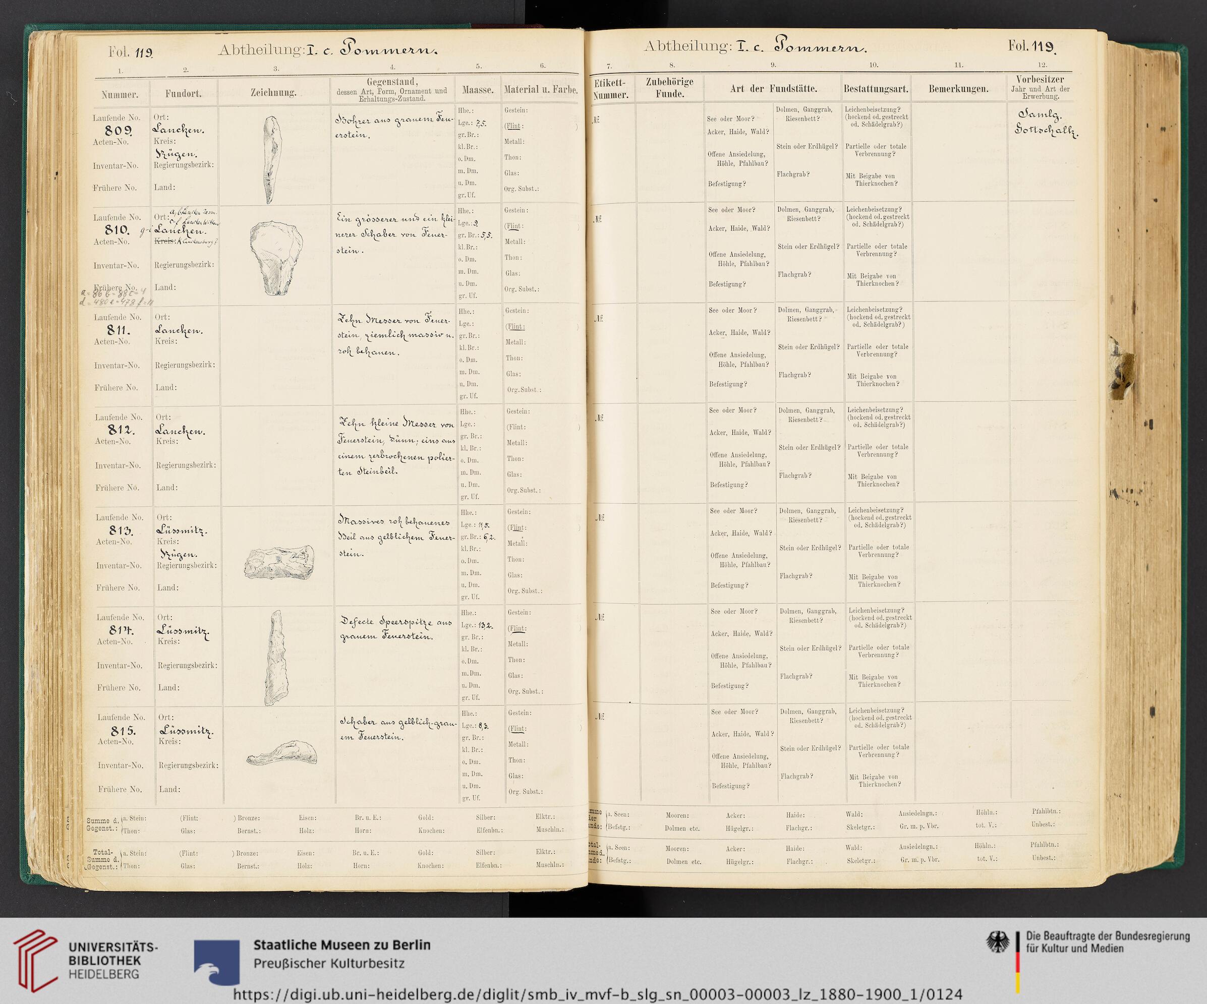Click the federal eagle emblem
This screenshot has width=1207, height=1004.
point(997,941)
